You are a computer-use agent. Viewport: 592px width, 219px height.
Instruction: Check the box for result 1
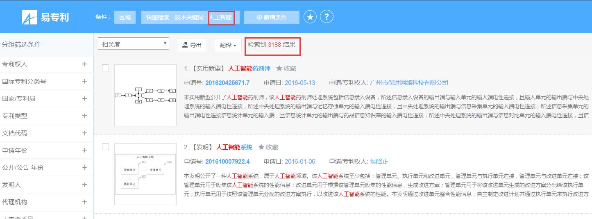coord(105,68)
